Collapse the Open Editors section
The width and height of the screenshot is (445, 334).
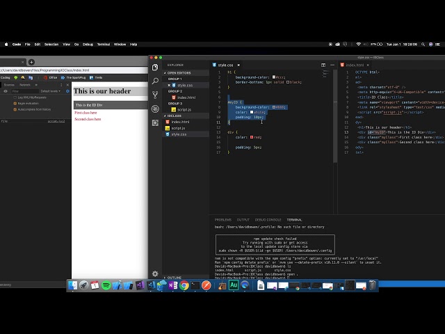[x=186, y=73]
